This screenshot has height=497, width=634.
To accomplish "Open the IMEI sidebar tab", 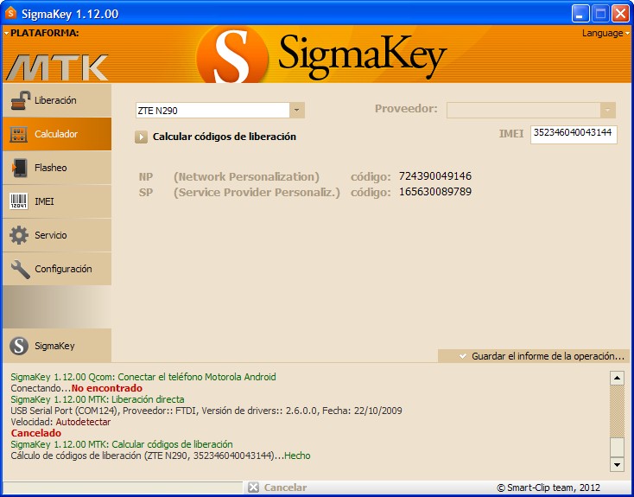I will [x=57, y=201].
